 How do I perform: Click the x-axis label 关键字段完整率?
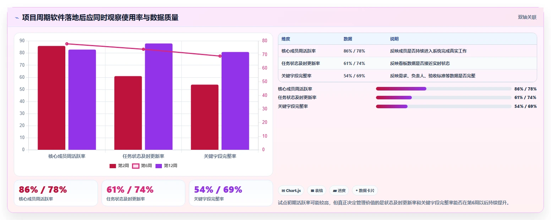220,156
